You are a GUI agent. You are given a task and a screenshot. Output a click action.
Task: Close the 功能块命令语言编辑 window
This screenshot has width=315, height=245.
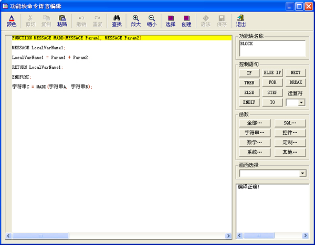click(x=308, y=6)
